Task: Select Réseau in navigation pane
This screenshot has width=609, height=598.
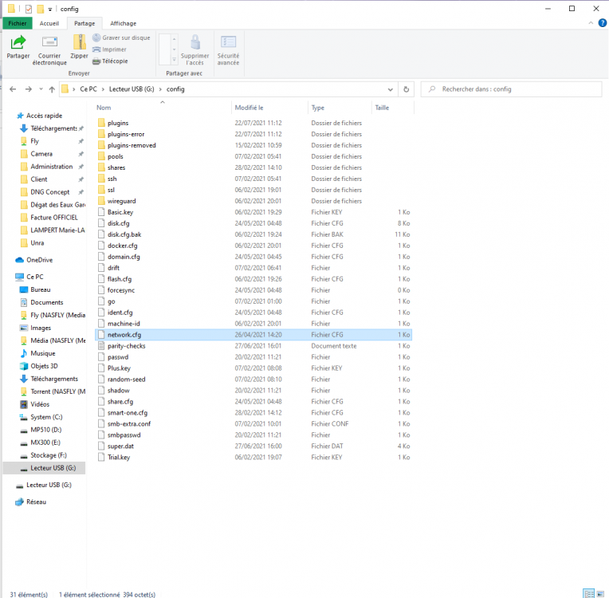Action: (36, 502)
